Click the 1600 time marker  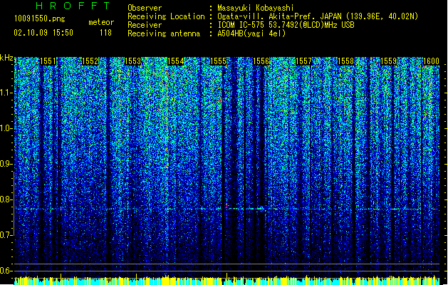[x=431, y=61]
